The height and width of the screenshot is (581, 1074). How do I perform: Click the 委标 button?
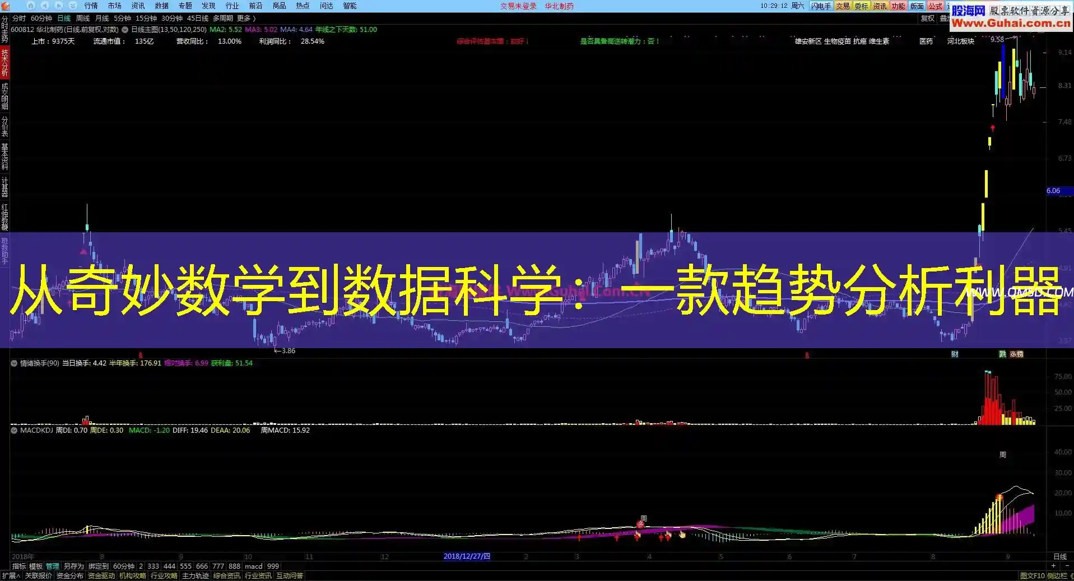[x=862, y=6]
